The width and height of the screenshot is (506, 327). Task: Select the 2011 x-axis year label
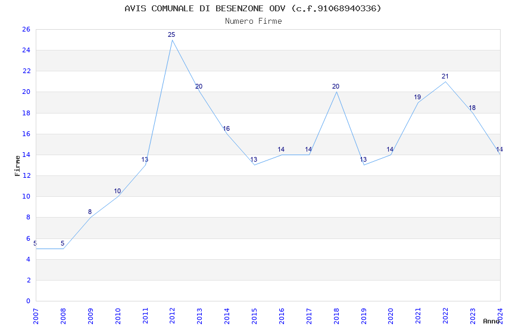[x=145, y=316]
